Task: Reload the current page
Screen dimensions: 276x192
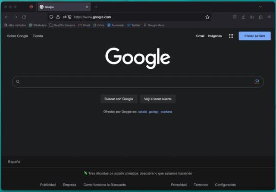Action: (24, 17)
